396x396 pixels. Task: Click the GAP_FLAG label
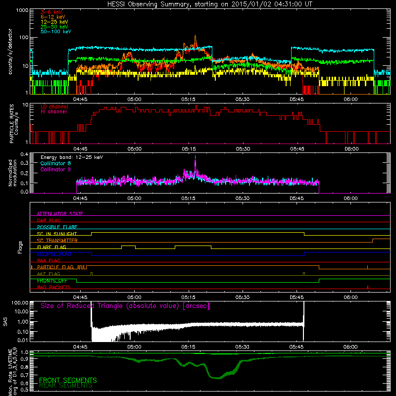coord(49,220)
